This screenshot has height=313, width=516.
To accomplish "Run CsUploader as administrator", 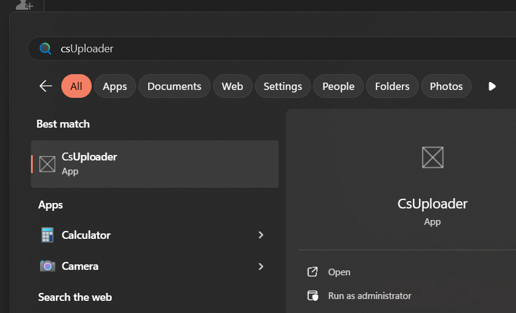I will (369, 296).
